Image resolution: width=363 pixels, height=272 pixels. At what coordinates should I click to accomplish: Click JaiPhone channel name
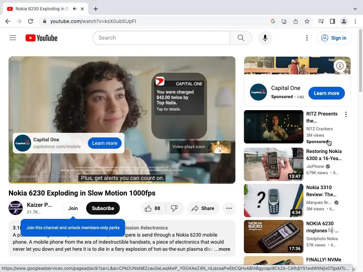(315, 166)
